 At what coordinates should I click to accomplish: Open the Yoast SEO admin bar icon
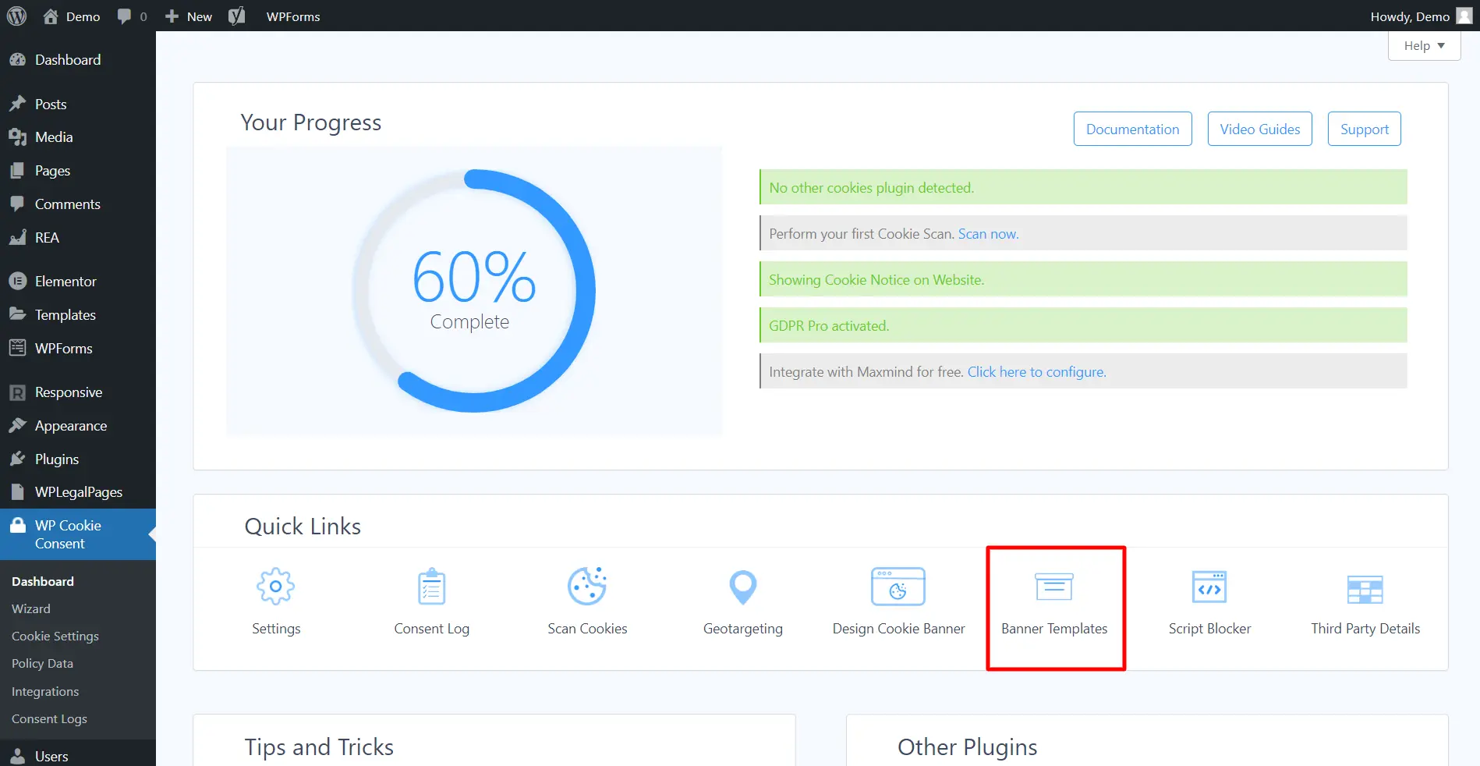pyautogui.click(x=237, y=16)
